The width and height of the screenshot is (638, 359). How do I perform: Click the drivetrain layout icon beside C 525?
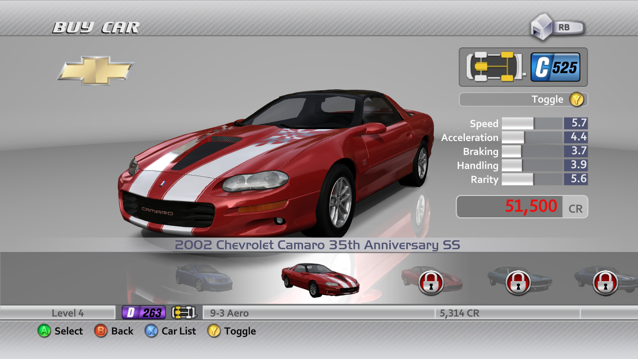click(496, 67)
